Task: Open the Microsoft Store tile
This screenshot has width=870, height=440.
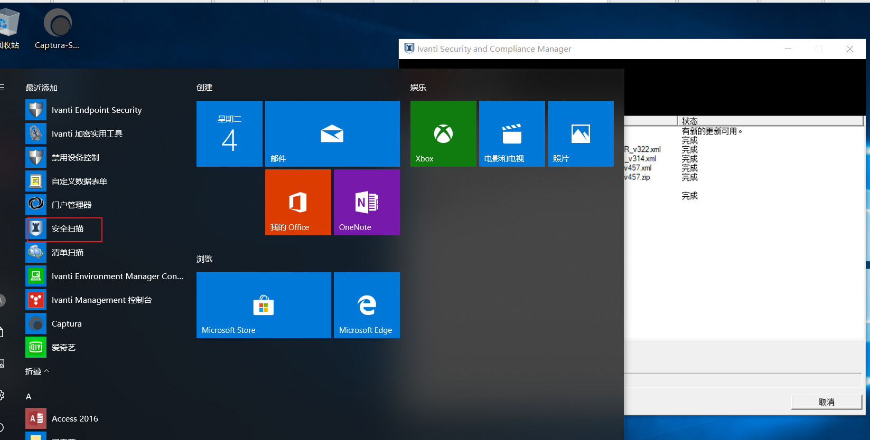Action: click(264, 305)
